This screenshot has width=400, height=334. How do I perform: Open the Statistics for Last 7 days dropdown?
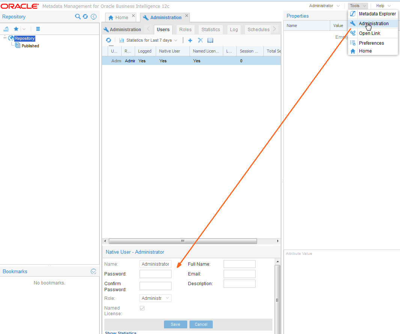pyautogui.click(x=148, y=40)
